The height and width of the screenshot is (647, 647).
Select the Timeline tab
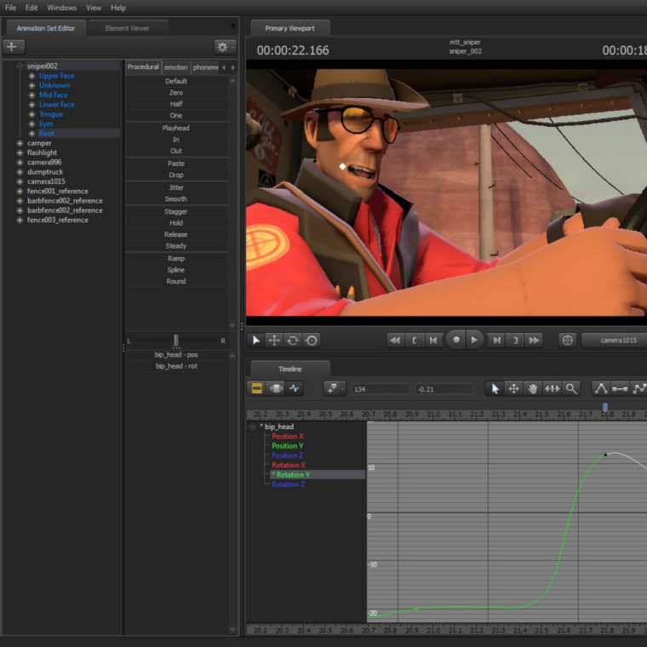pyautogui.click(x=290, y=369)
